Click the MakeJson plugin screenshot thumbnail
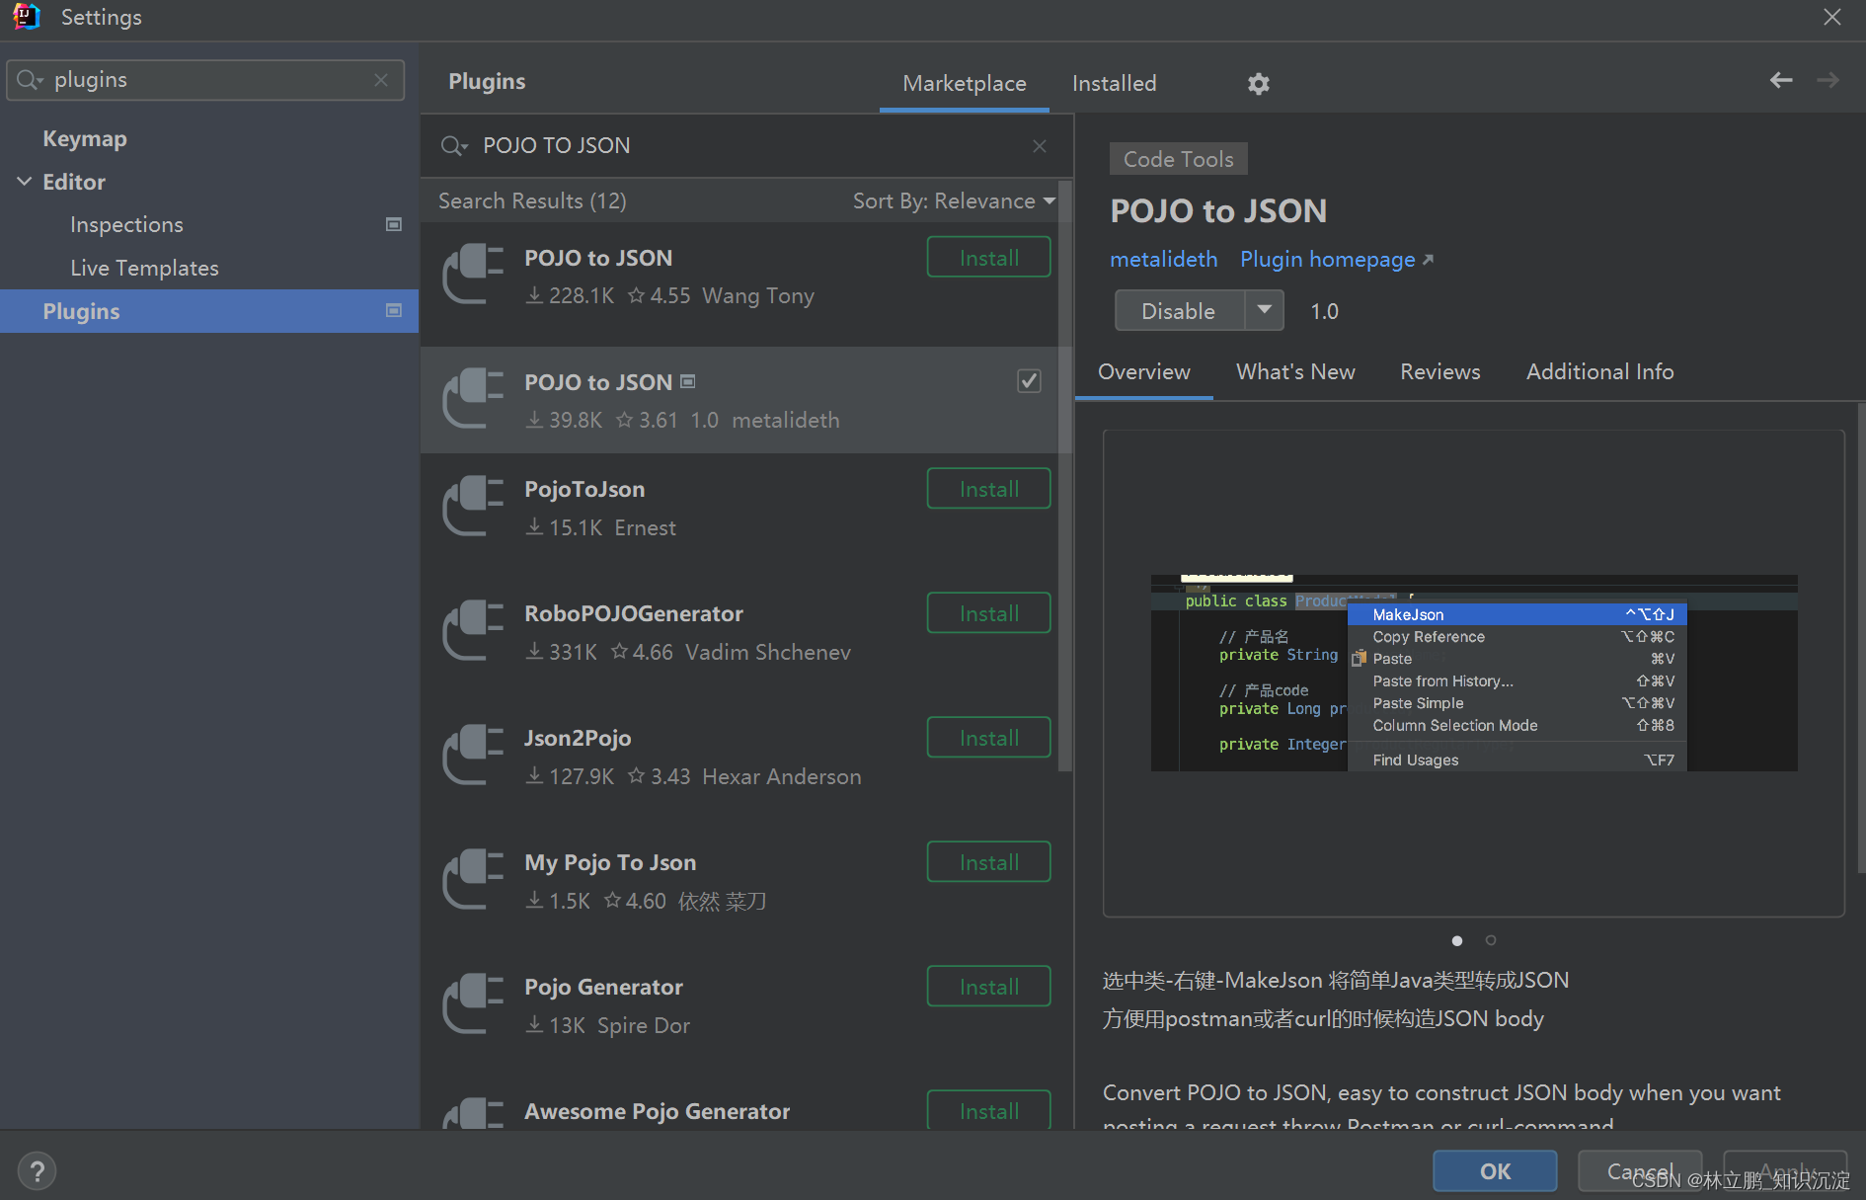Image resolution: width=1866 pixels, height=1200 pixels. [1474, 673]
